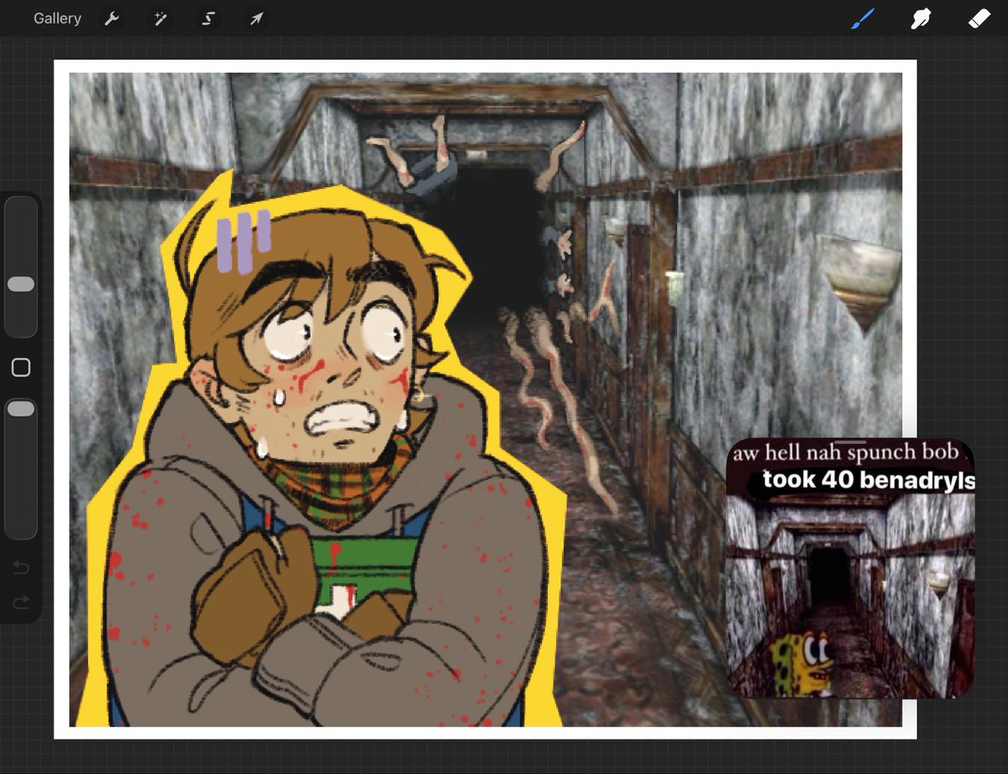Tap the handle bar atop the reference window
Screen dimensions: 1008x774
pos(850,441)
